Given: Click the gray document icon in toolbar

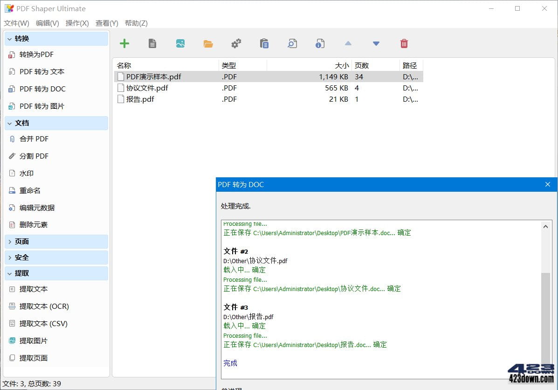Looking at the screenshot, I should coord(152,43).
